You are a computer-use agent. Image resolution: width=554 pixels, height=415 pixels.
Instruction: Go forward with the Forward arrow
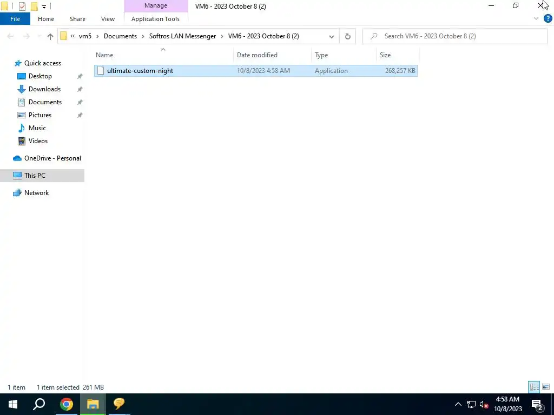tap(26, 36)
